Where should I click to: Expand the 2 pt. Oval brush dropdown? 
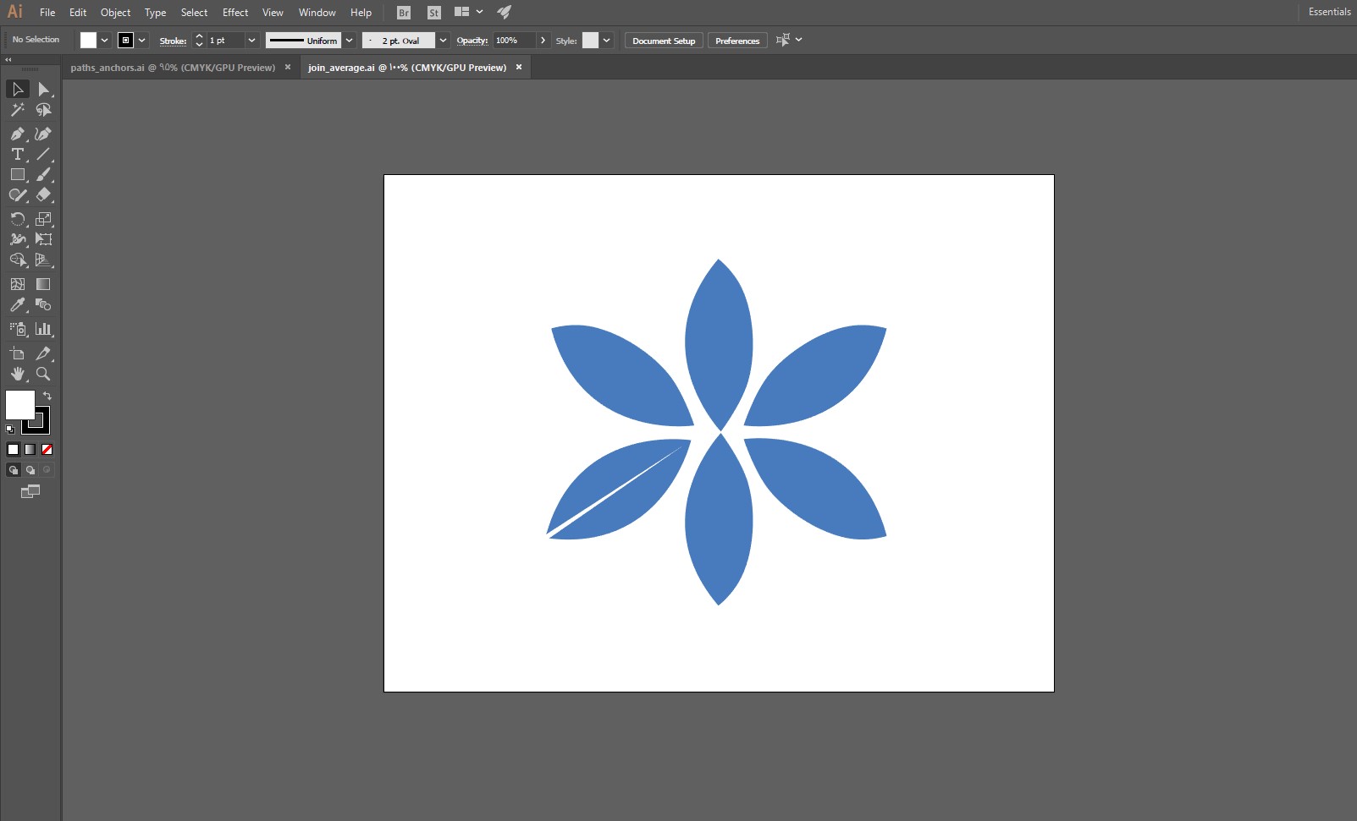click(x=443, y=41)
